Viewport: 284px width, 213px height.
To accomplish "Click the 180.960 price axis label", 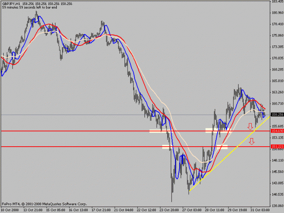I will point(278,13).
